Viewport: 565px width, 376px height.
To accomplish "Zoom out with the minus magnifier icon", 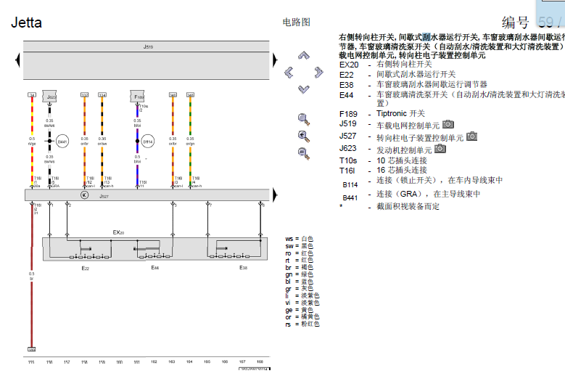I will coord(304,154).
